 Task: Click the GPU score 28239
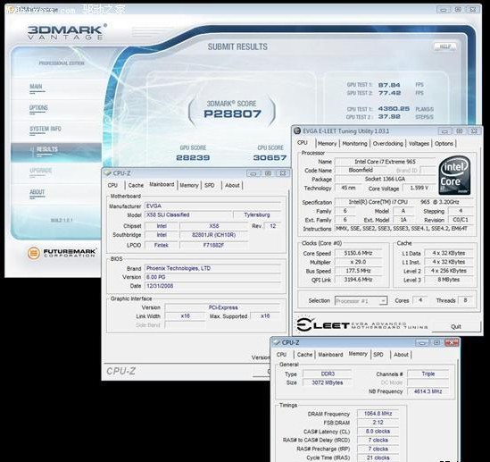[193, 157]
